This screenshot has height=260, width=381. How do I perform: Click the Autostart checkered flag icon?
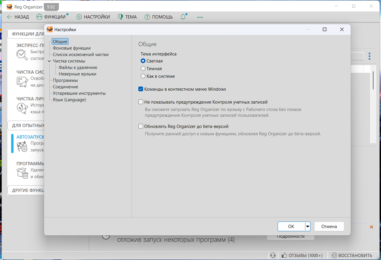(x=22, y=146)
